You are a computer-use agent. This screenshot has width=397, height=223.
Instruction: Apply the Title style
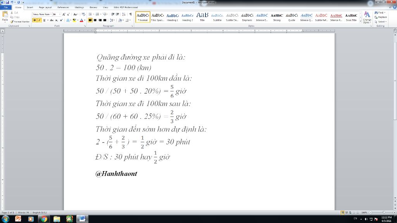(202, 17)
